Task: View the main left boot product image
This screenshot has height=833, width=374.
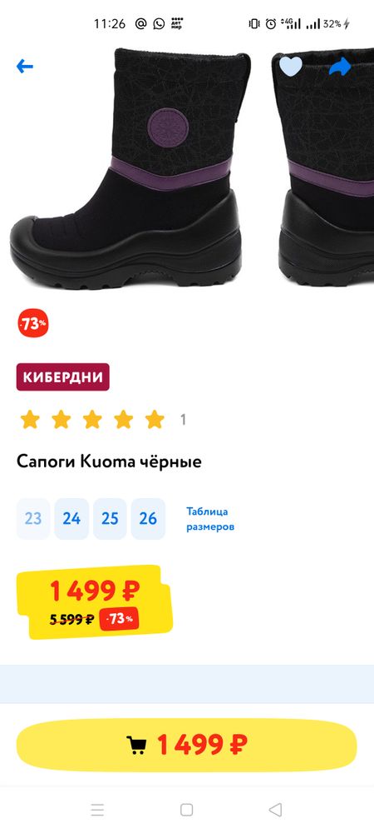Action: (x=130, y=169)
